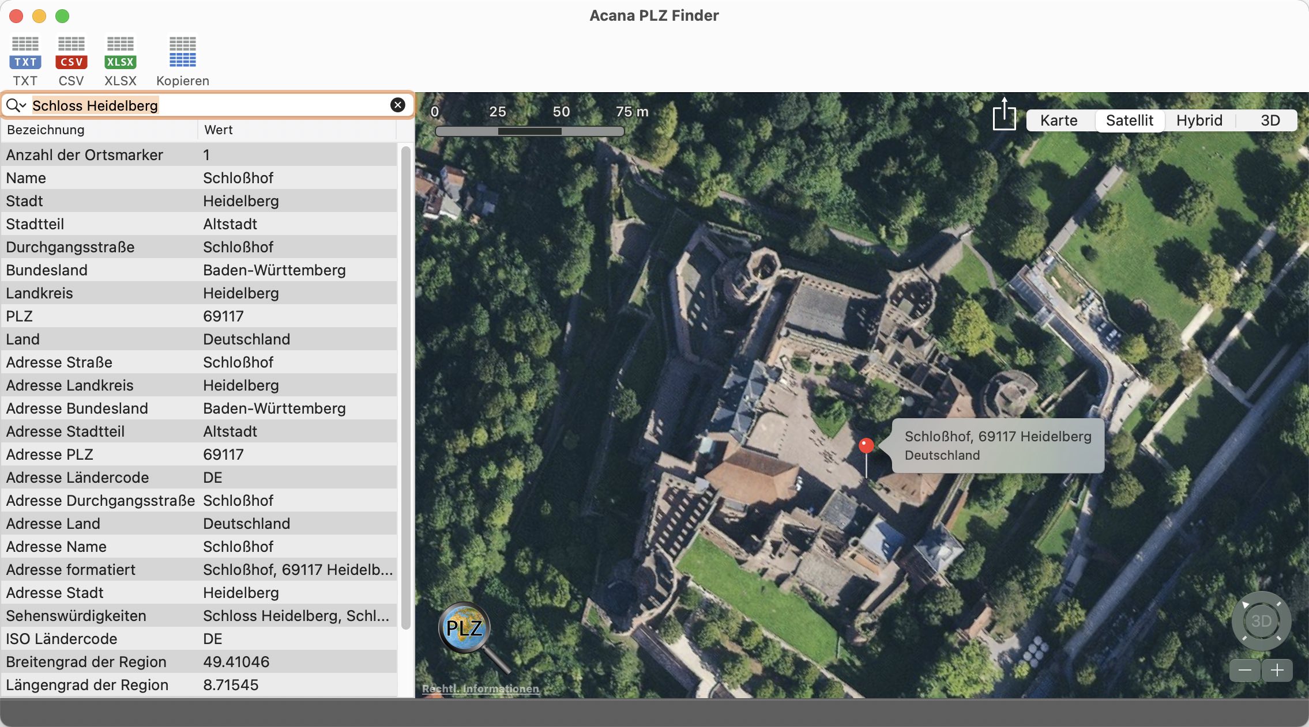
Task: Select the PLZ row
Action: tap(199, 316)
